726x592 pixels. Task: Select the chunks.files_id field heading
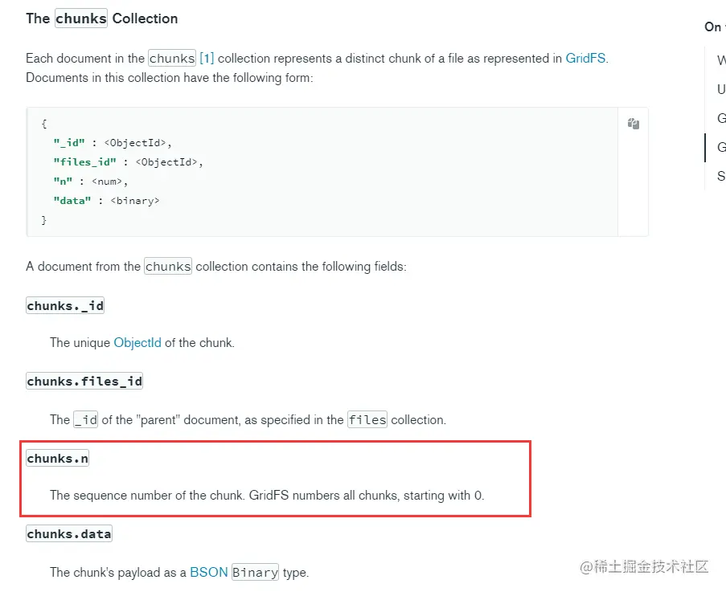tap(84, 382)
